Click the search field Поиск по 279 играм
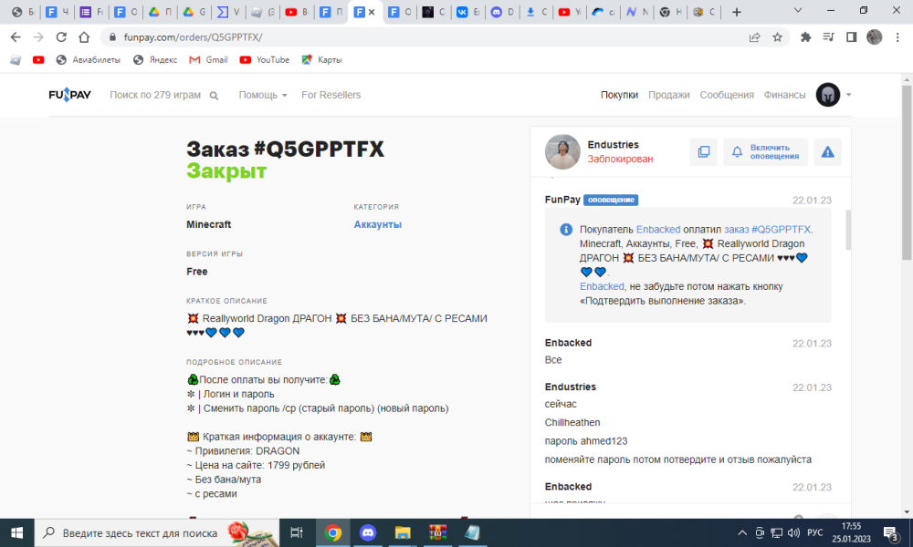This screenshot has height=547, width=913. point(155,95)
